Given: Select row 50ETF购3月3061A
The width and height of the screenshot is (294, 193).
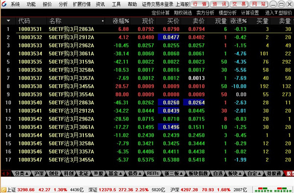Looking at the screenshot, I should [x=147, y=53].
